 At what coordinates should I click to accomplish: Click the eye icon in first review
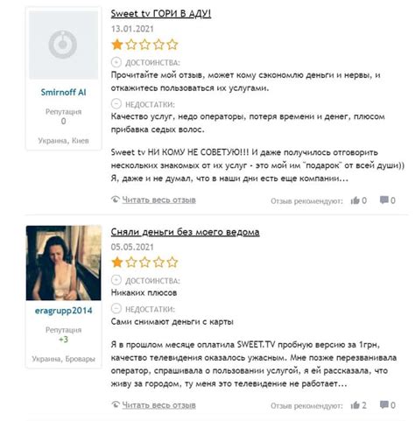[116, 200]
